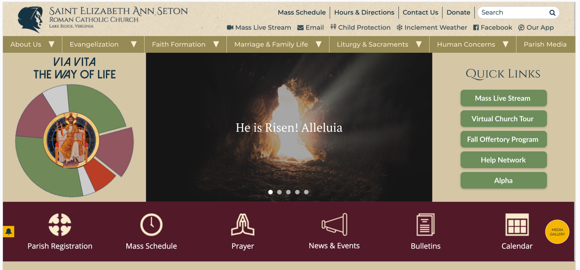
Task: Open the Bulletins document icon
Action: tap(425, 225)
